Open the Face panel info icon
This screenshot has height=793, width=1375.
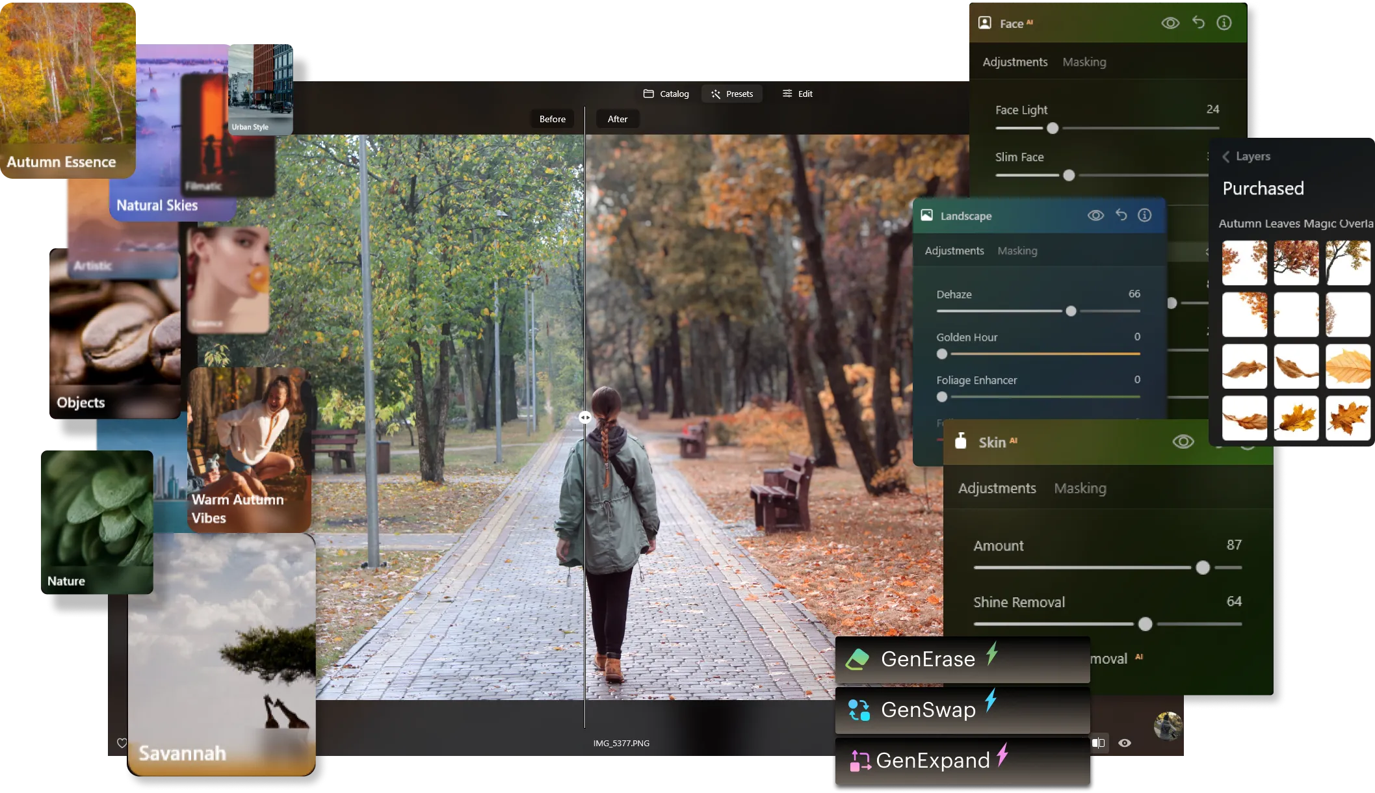(x=1224, y=23)
